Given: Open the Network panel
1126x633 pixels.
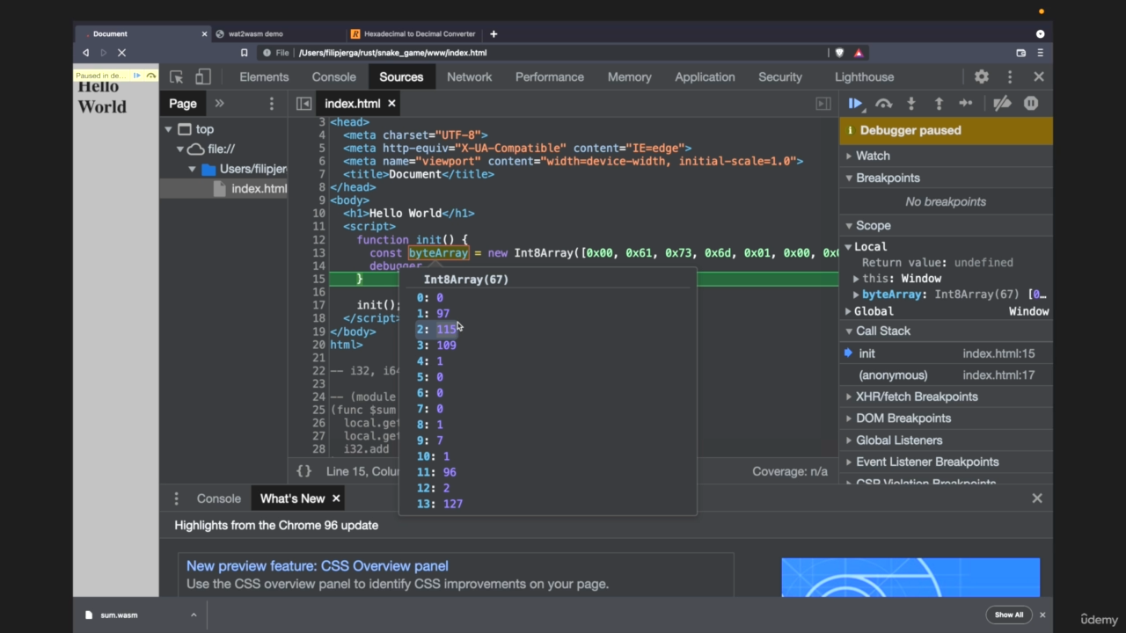Looking at the screenshot, I should [470, 76].
